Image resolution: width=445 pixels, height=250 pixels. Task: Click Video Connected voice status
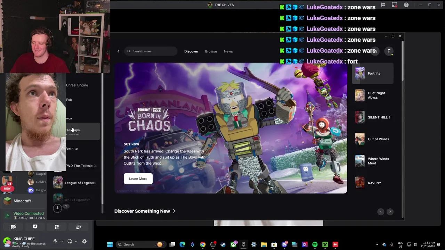click(29, 214)
